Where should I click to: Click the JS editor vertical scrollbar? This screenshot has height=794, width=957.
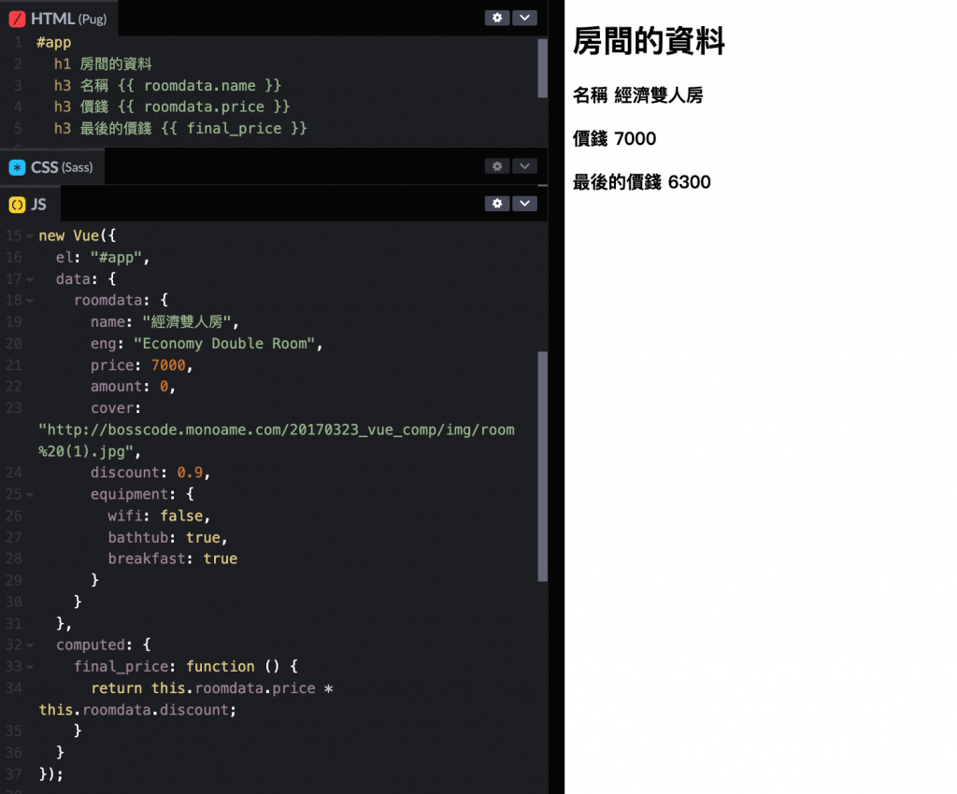(x=542, y=466)
